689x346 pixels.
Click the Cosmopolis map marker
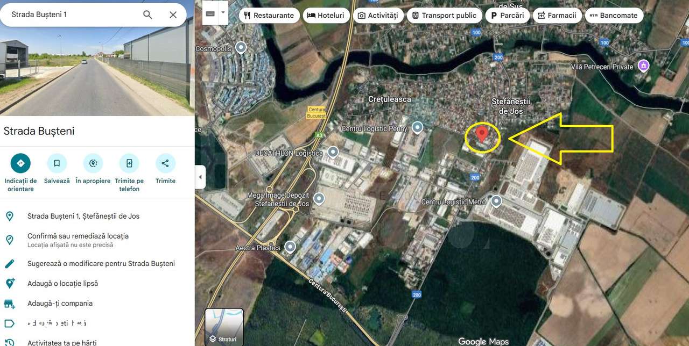(241, 48)
